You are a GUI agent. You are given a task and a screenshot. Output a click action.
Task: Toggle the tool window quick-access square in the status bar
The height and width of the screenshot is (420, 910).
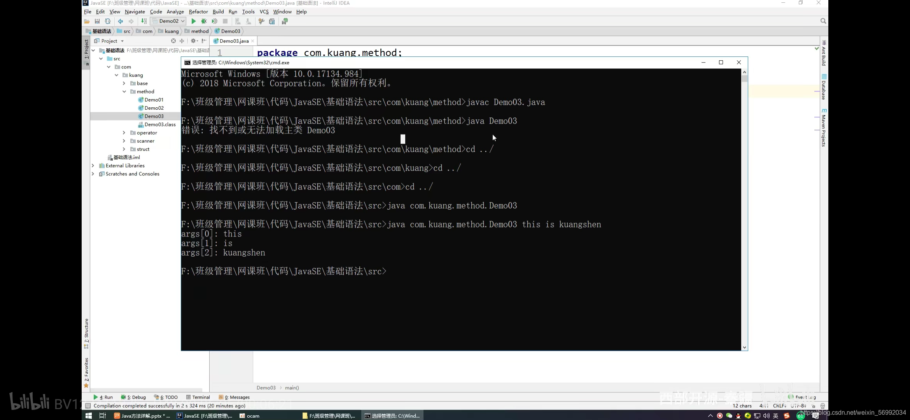pyautogui.click(x=88, y=406)
